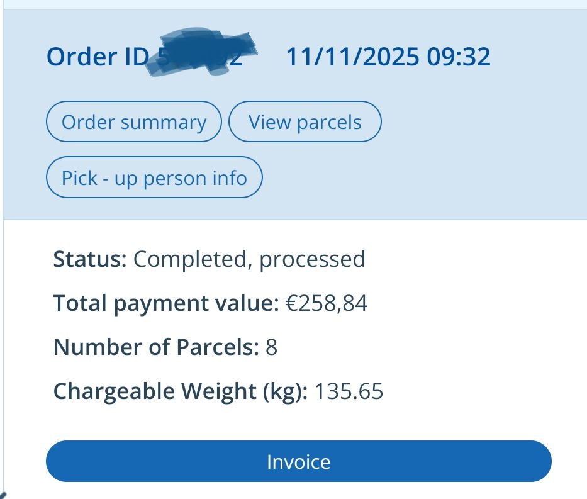Click the 135.65 weight value
The width and height of the screenshot is (587, 499).
pos(349,391)
